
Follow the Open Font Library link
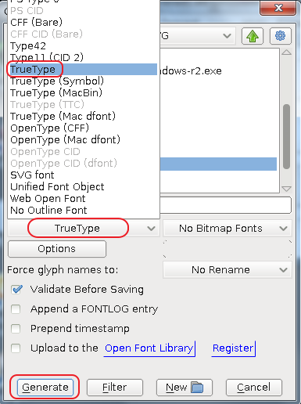(x=149, y=348)
